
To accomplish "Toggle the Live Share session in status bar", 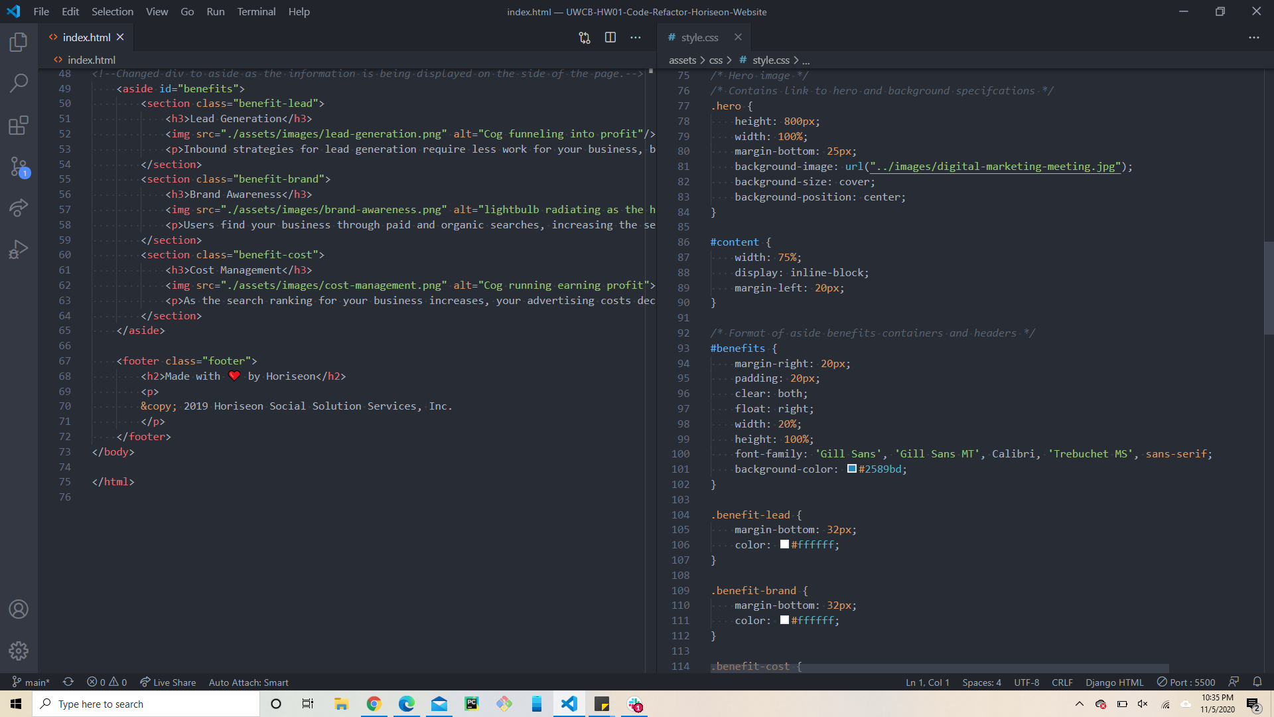I will click(x=167, y=682).
